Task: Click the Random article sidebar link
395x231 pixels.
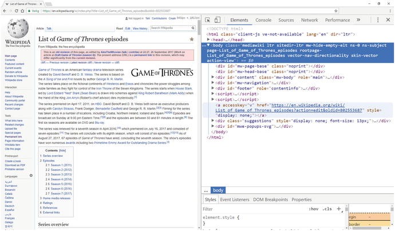Action: coord(13,72)
